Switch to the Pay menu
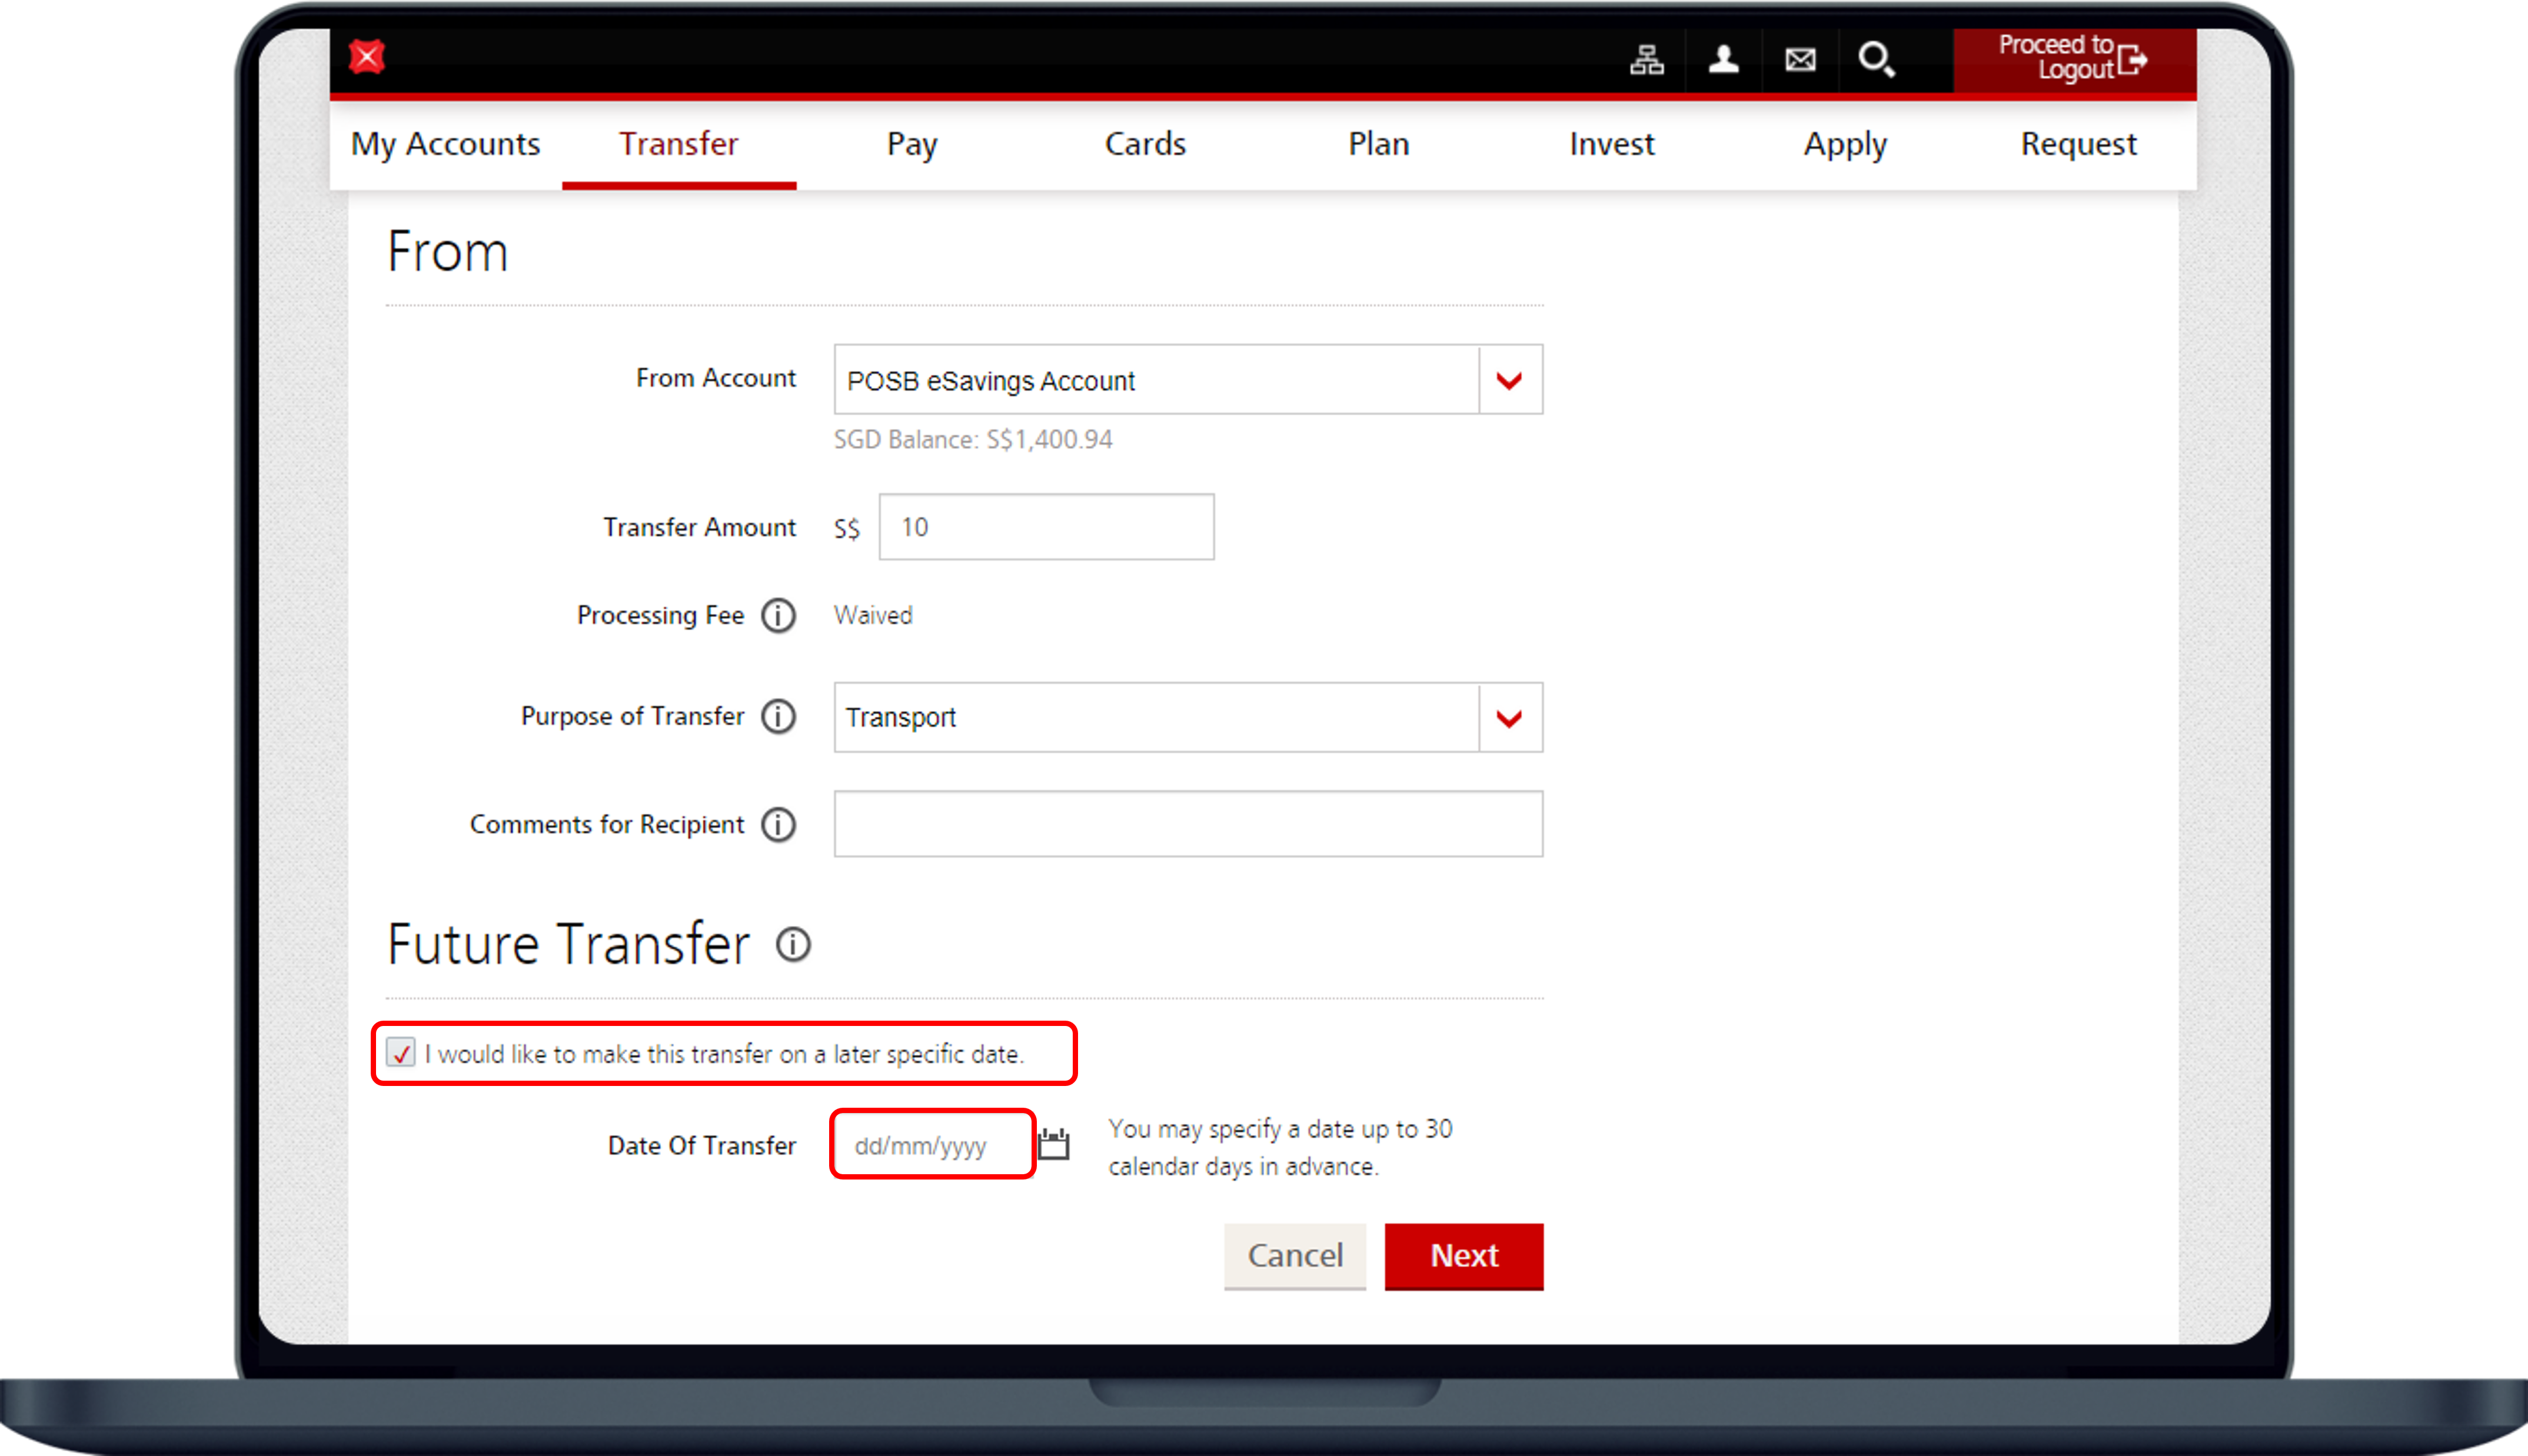2528x1456 pixels. (x=912, y=144)
